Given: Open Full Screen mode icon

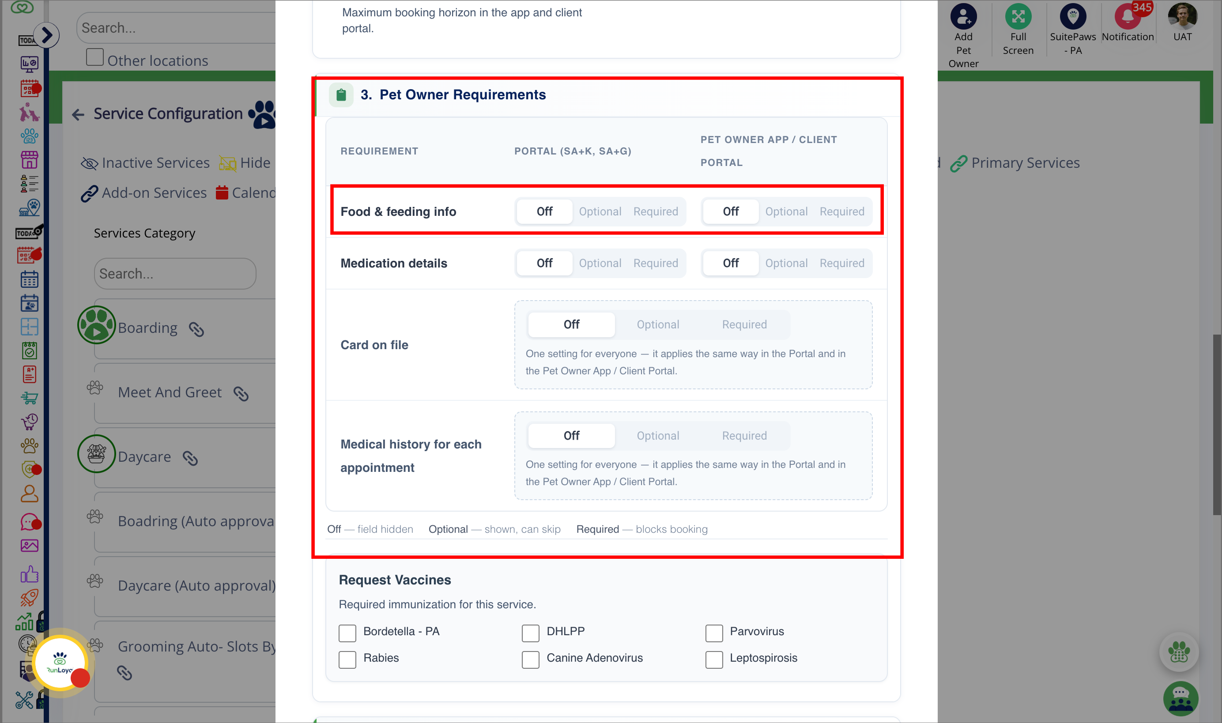Looking at the screenshot, I should (x=1018, y=16).
